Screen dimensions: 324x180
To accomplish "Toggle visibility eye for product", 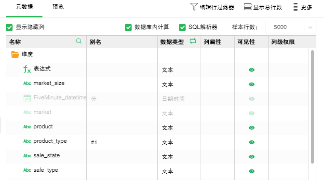I will click(252, 128).
